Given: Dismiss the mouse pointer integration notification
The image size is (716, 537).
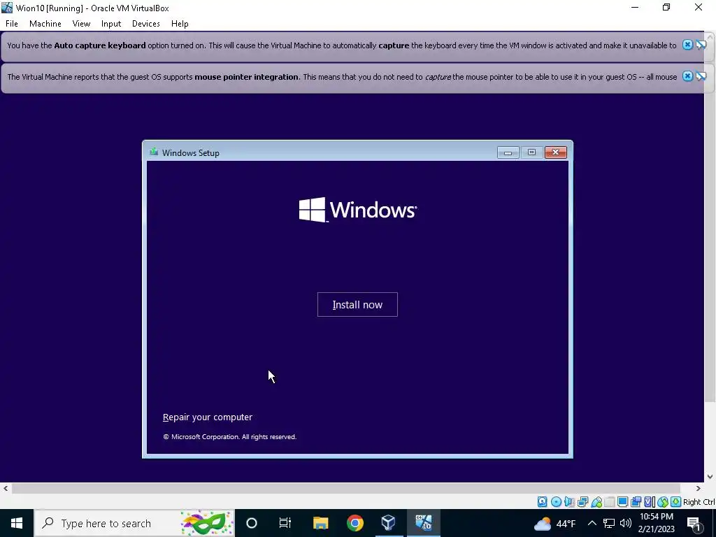Looking at the screenshot, I should point(687,76).
